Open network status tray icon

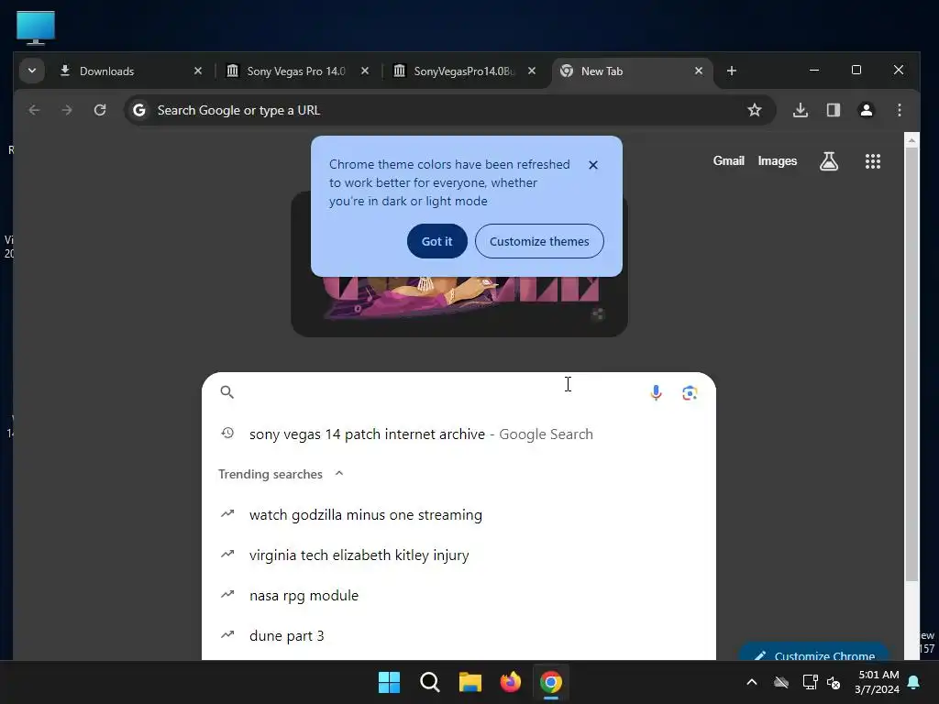coord(810,682)
